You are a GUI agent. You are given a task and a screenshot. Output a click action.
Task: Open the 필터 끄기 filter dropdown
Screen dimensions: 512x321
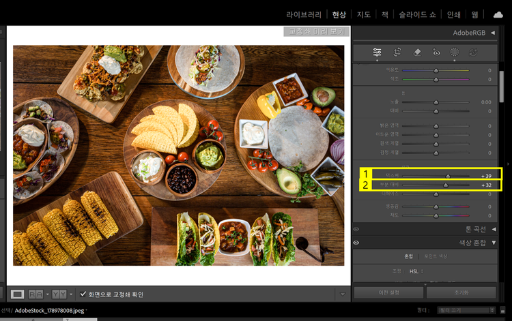[x=466, y=310]
